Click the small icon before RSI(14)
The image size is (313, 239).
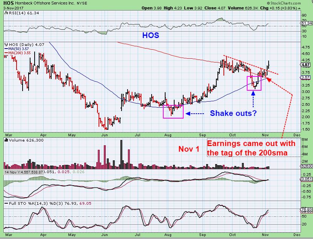click(6, 13)
